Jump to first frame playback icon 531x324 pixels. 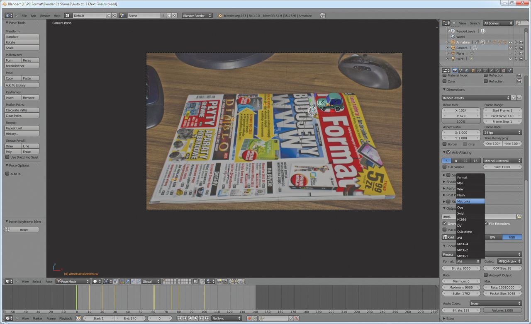tap(179, 318)
